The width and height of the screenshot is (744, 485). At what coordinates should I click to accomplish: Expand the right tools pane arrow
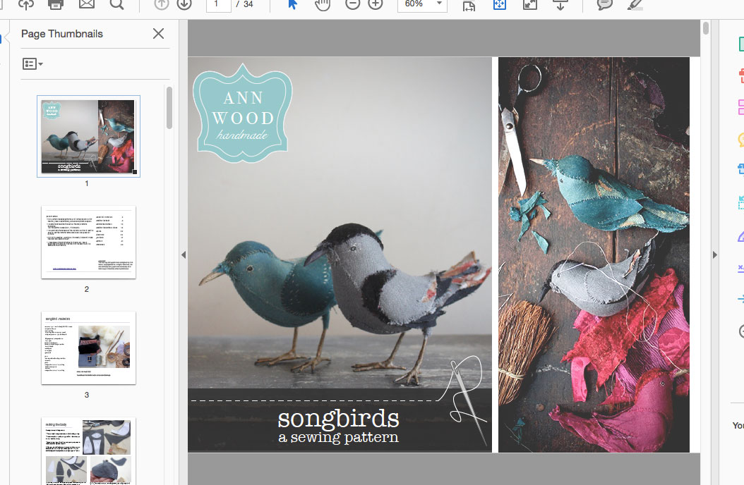[x=715, y=254]
